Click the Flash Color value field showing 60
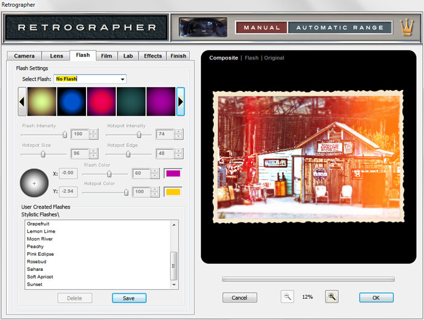This screenshot has height=320, width=424. (x=141, y=173)
